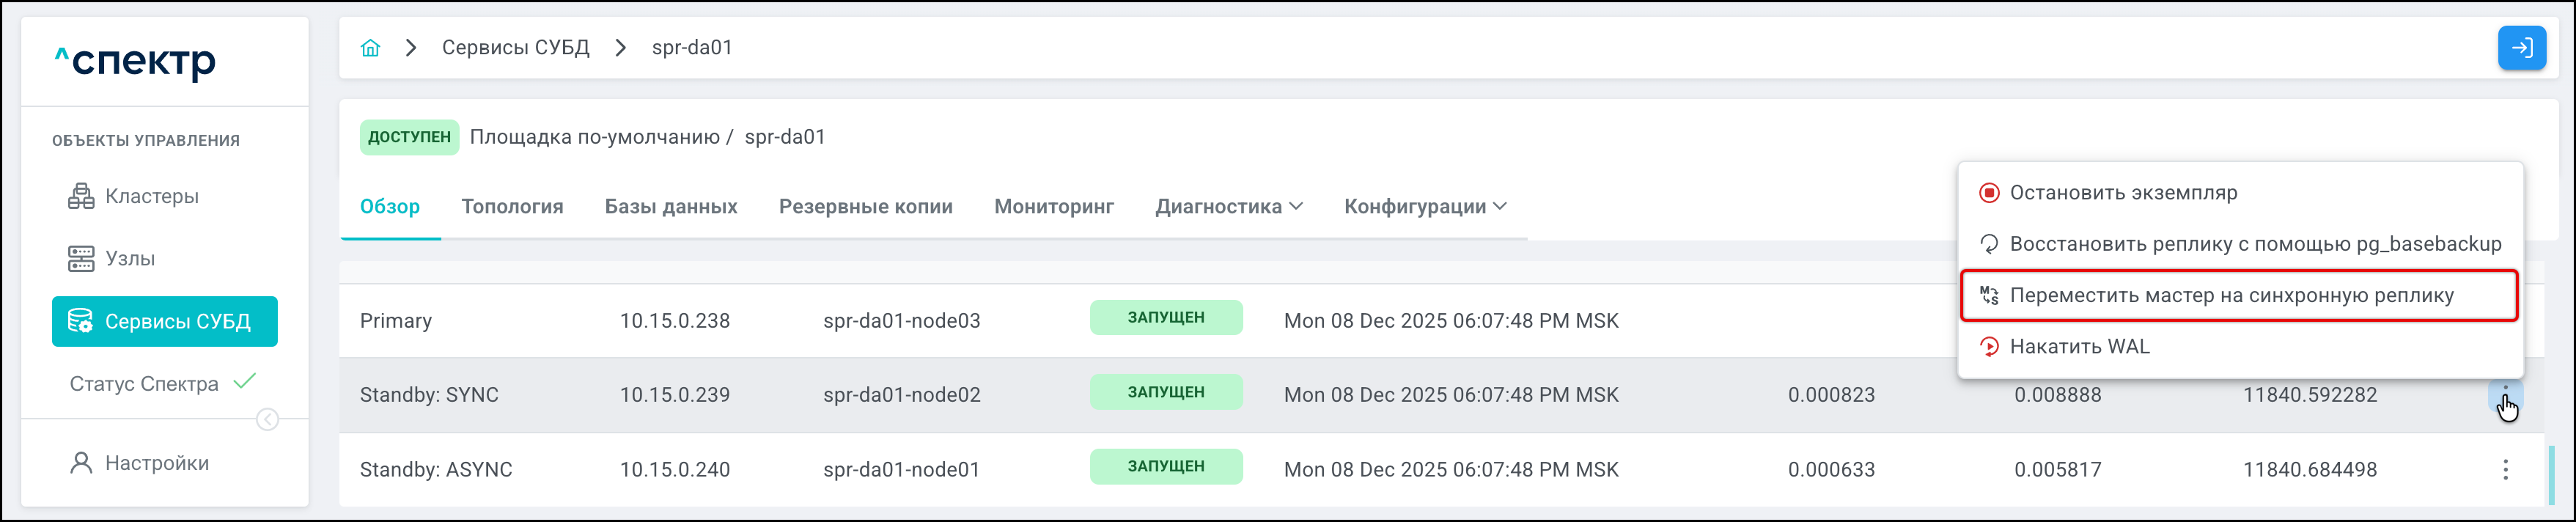Click the collapse sidebar arrow icon

tap(268, 420)
